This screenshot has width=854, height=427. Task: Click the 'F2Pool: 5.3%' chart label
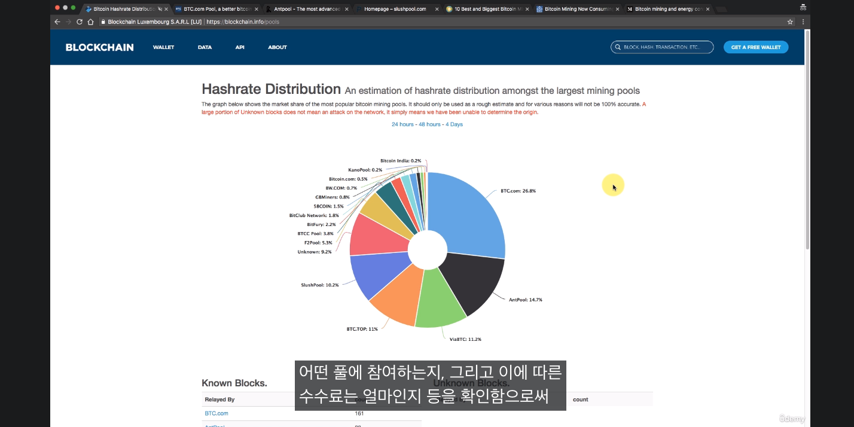pos(318,242)
